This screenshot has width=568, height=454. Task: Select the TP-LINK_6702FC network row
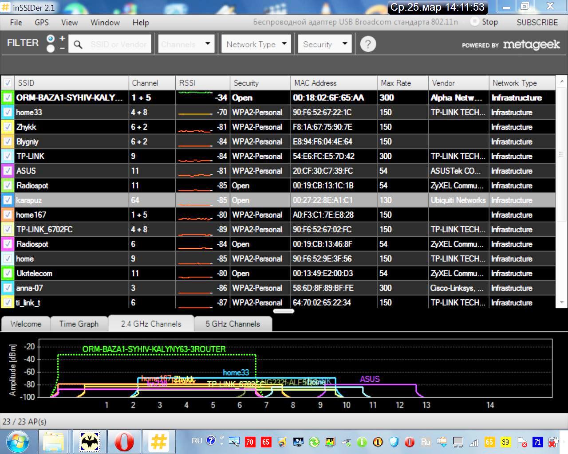coord(278,229)
